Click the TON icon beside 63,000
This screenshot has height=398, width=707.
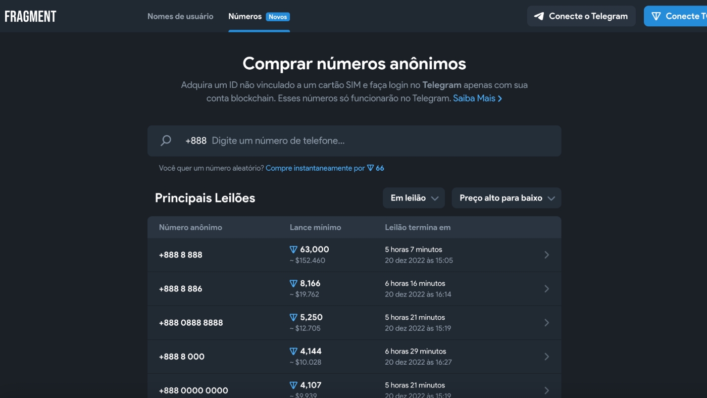click(293, 250)
